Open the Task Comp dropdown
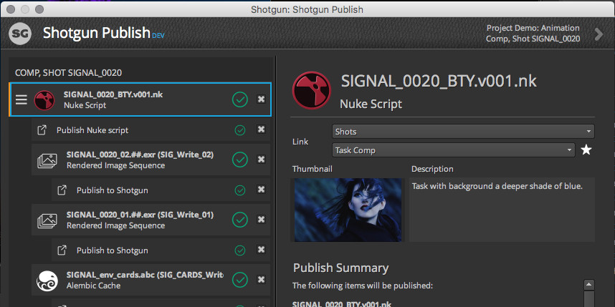615x307 pixels. [x=454, y=150]
